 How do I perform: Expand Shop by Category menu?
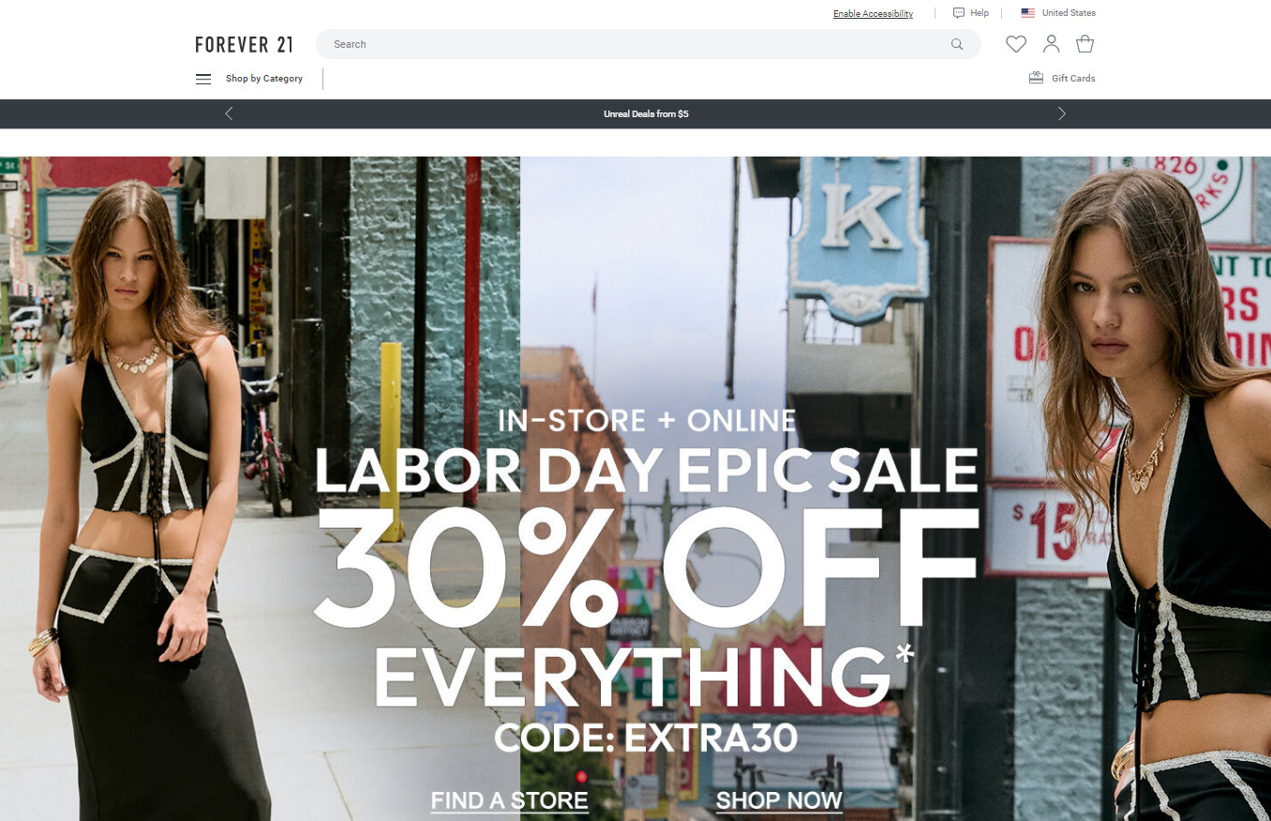tap(264, 79)
